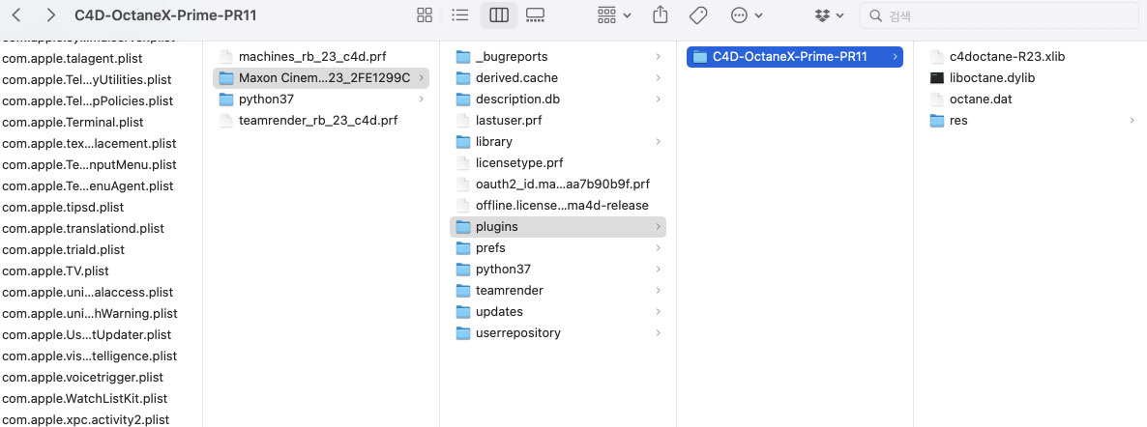Switch to icon grid view
1147x427 pixels.
point(425,15)
